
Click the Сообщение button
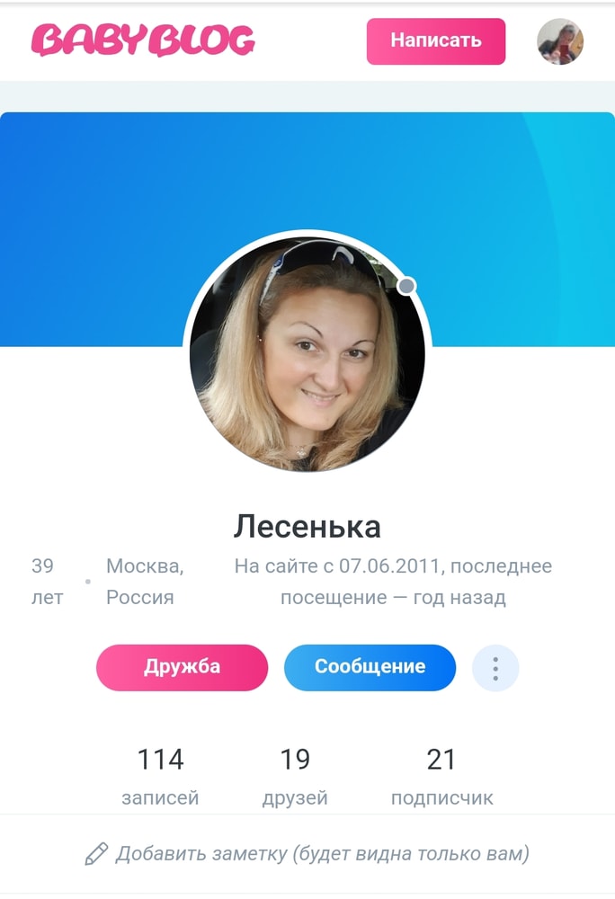pyautogui.click(x=370, y=667)
